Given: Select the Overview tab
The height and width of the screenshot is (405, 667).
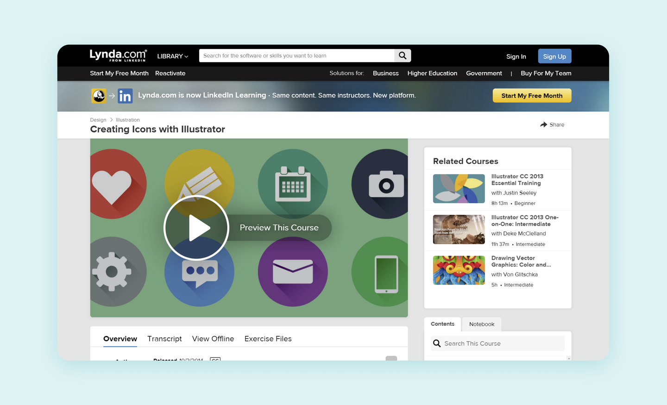Looking at the screenshot, I should pos(120,339).
